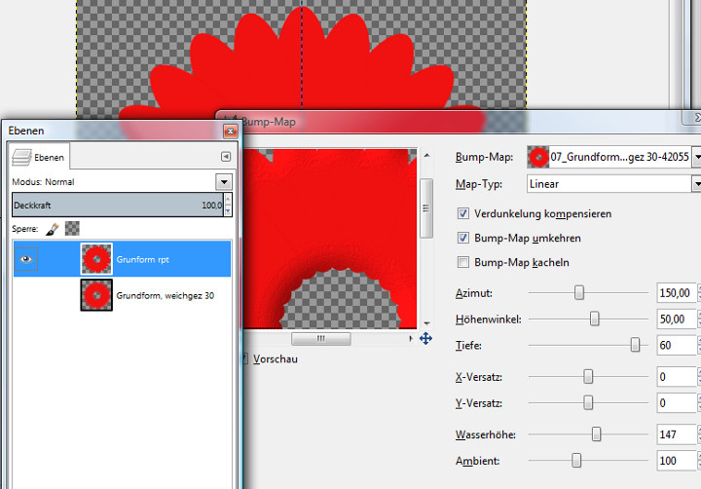This screenshot has height=489, width=701.
Task: Click the Azimut slider handle
Action: click(x=579, y=292)
